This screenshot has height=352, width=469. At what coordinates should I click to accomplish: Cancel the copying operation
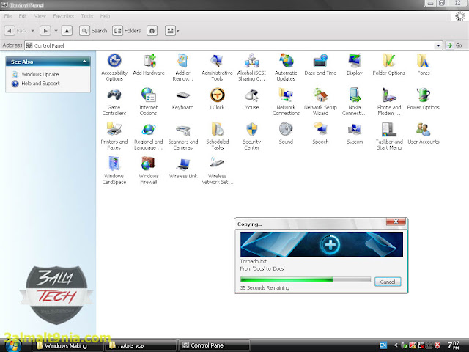click(388, 282)
